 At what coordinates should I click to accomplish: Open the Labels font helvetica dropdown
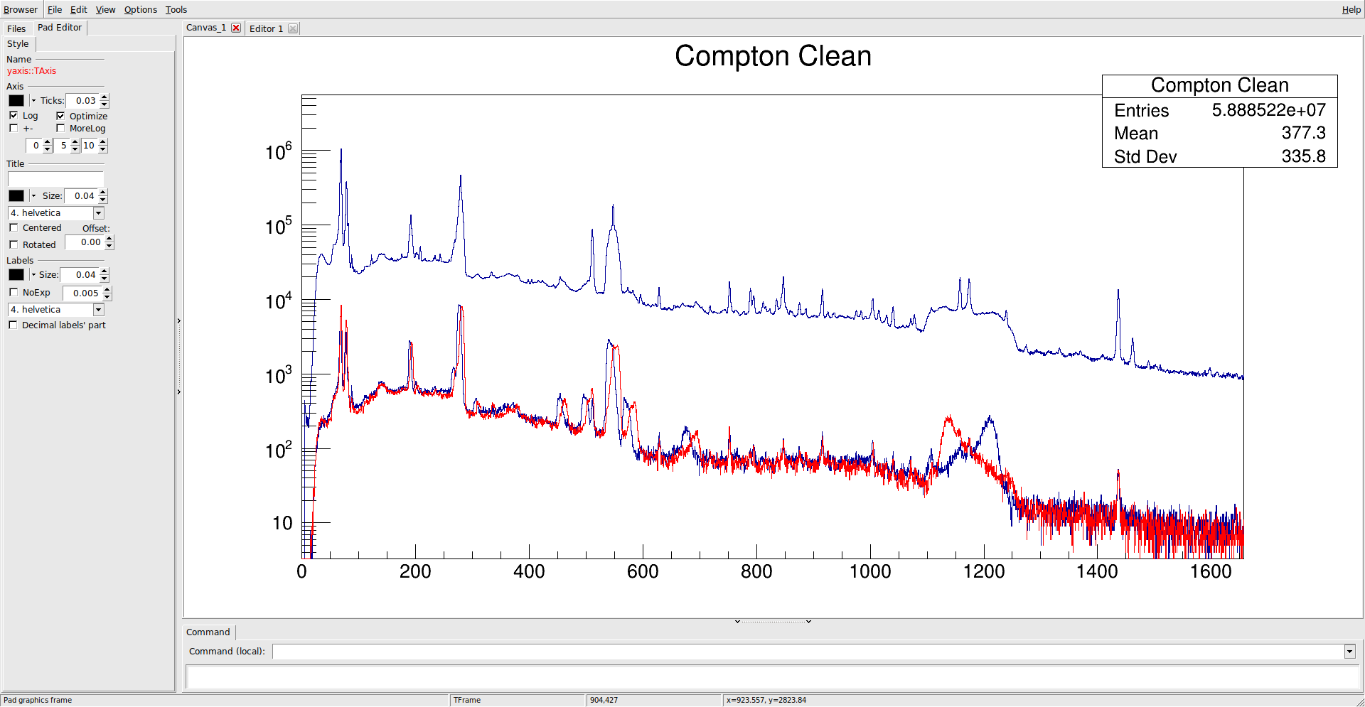[x=99, y=310]
